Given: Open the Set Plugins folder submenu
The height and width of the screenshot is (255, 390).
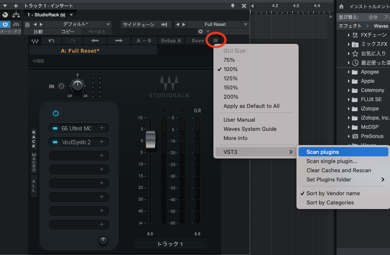Looking at the screenshot, I should pyautogui.click(x=343, y=180).
